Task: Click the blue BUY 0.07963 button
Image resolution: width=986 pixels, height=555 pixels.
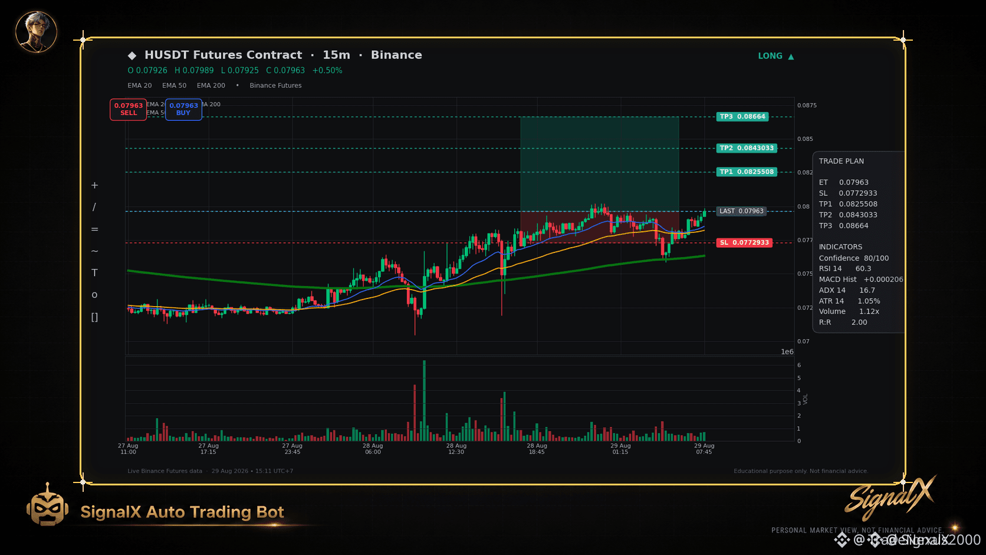Action: coord(183,109)
